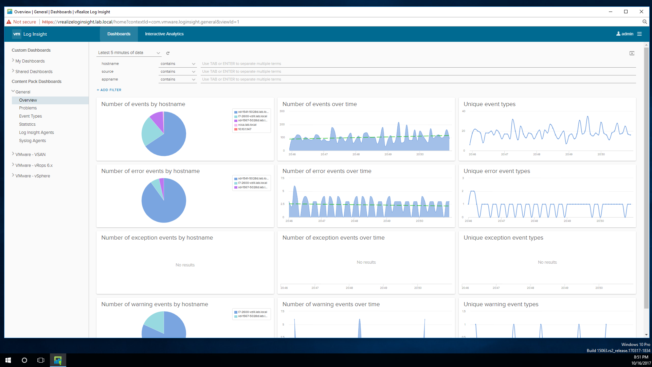Toggle xd-1541 legend entry in error events chart
Screen dimensions: 652x367
pos(251,179)
